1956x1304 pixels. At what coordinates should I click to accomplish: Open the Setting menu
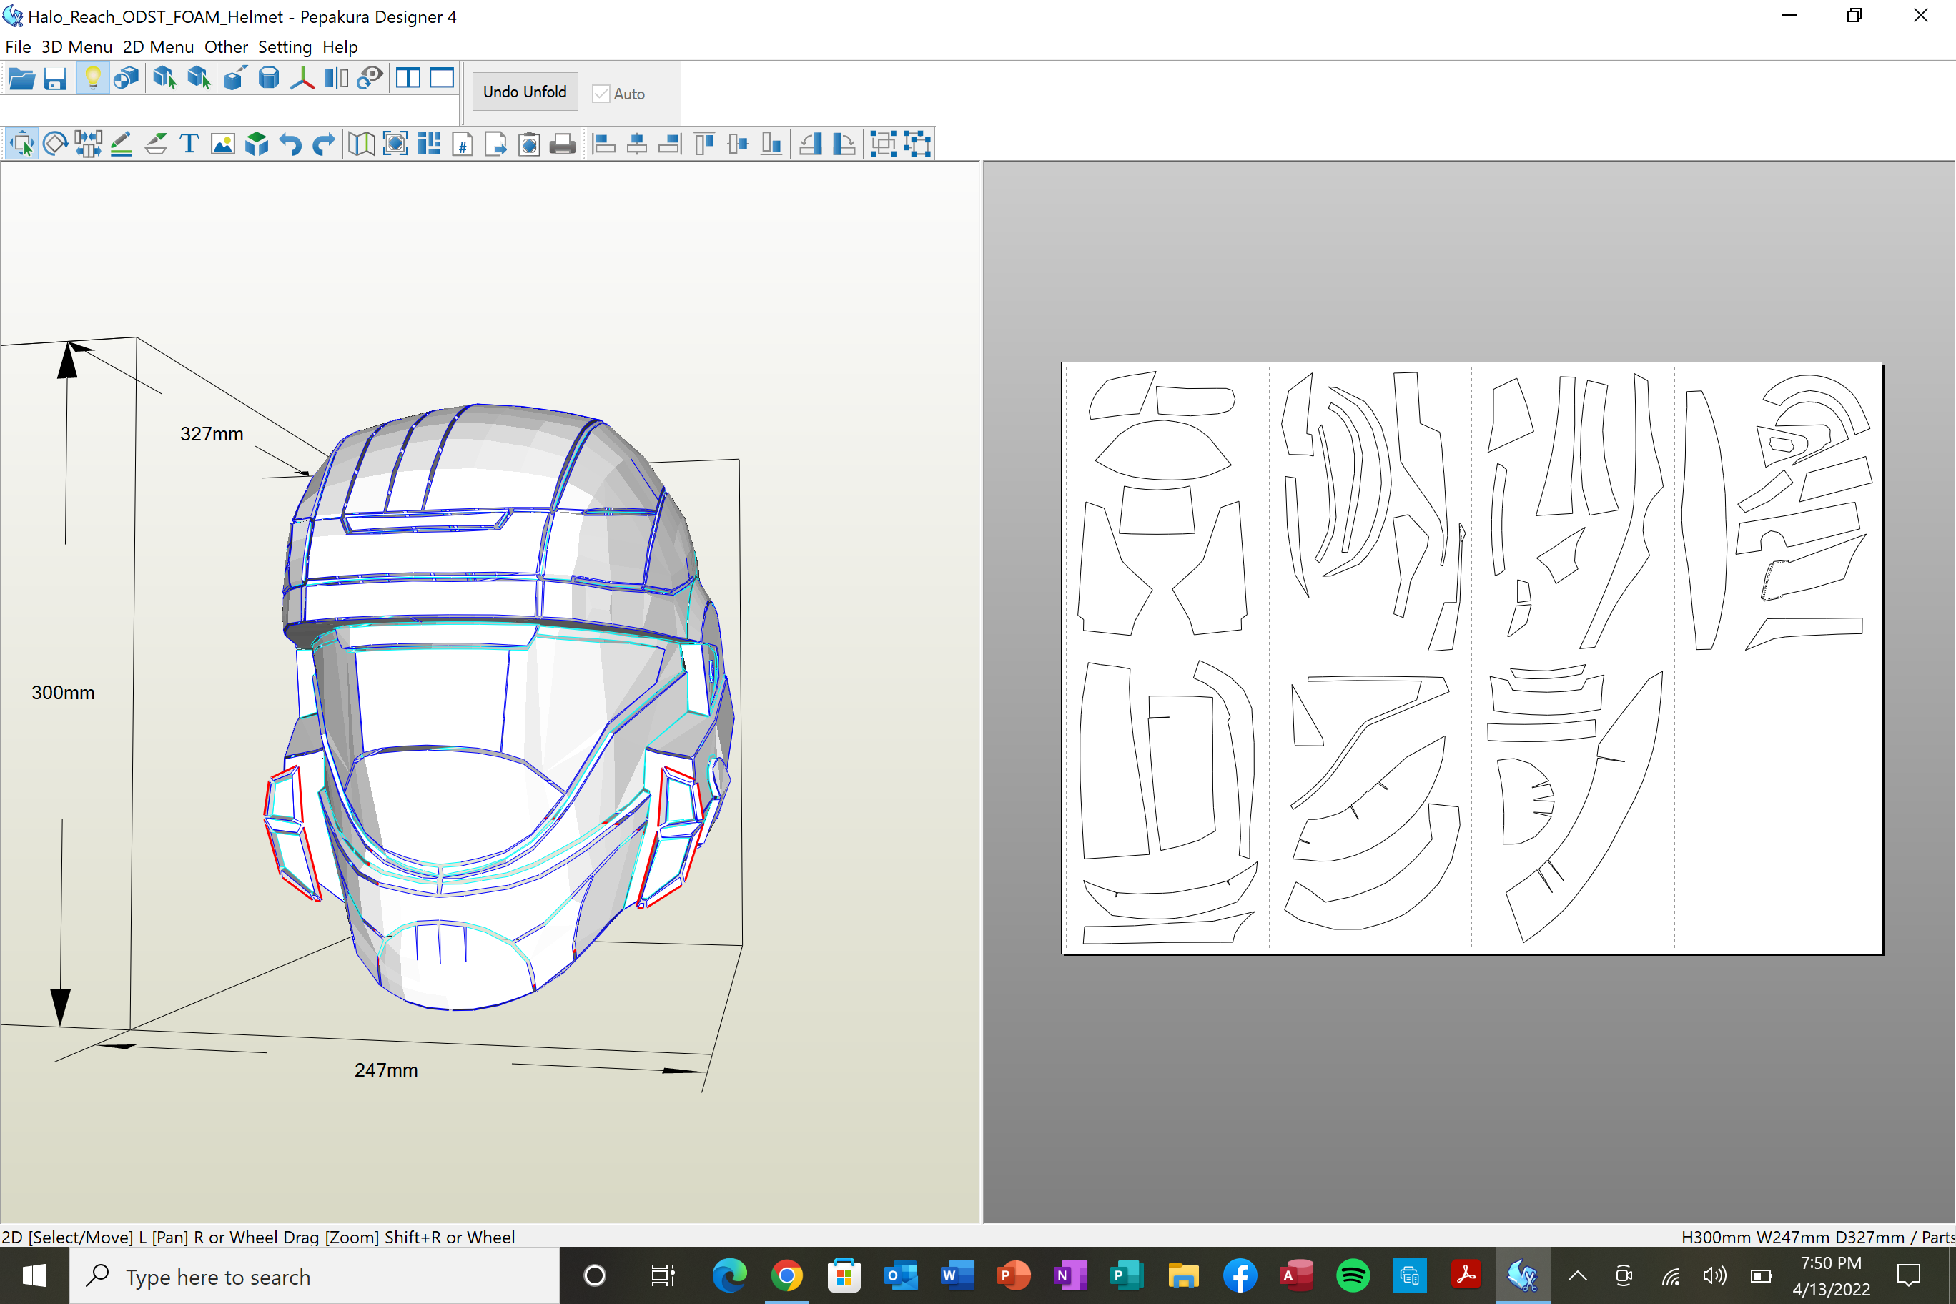285,47
